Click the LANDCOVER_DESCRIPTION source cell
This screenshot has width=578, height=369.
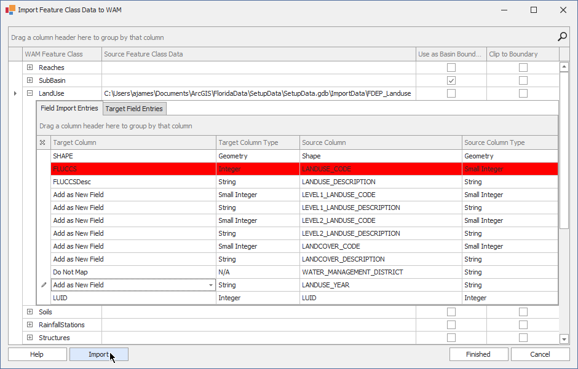[x=381, y=259]
